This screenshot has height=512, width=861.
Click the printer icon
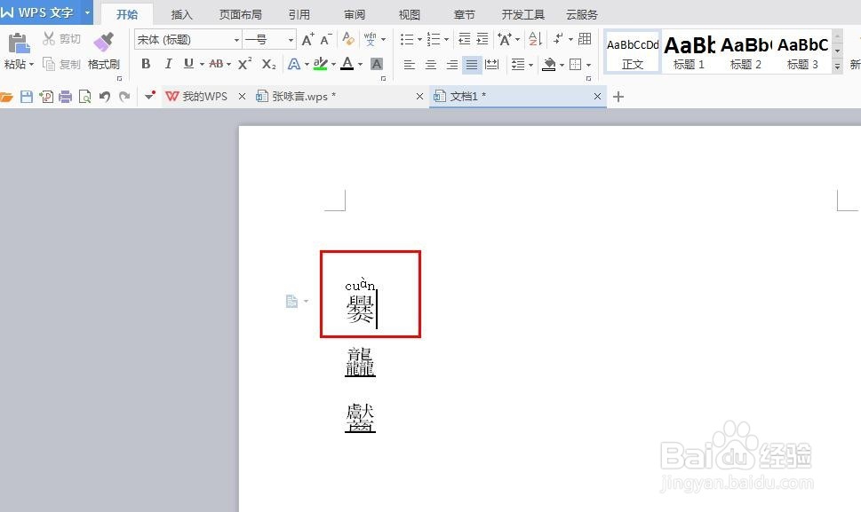(x=66, y=97)
